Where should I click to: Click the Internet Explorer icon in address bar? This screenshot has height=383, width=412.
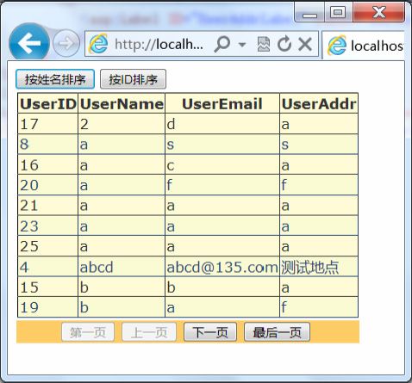click(98, 44)
